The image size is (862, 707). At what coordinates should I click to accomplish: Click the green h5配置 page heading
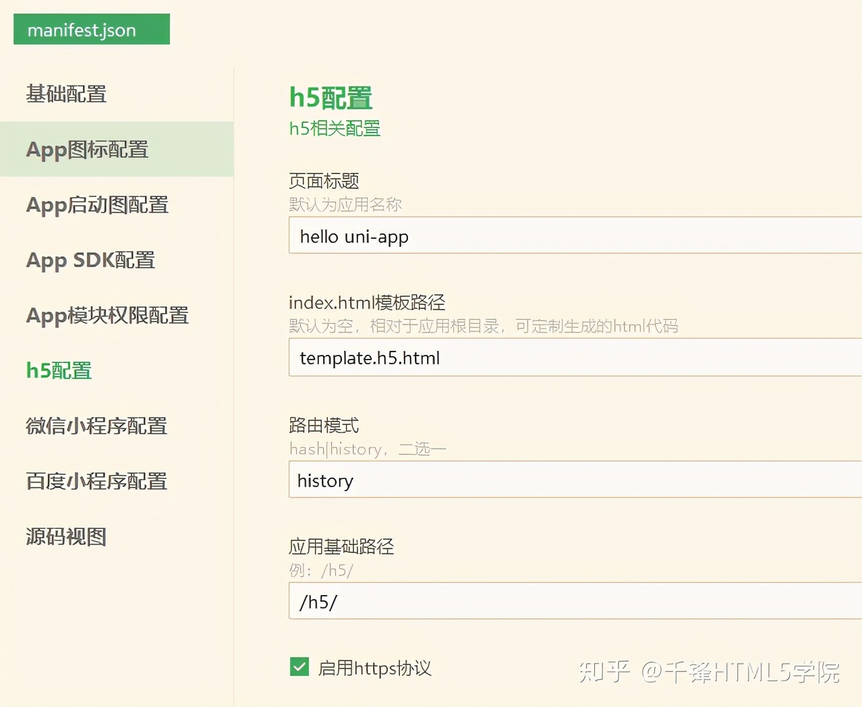point(329,97)
